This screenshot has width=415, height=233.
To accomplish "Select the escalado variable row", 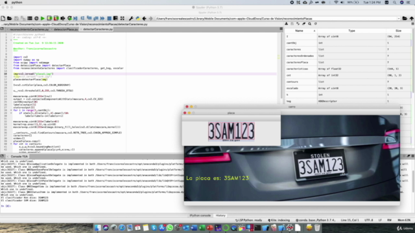I will point(348,88).
